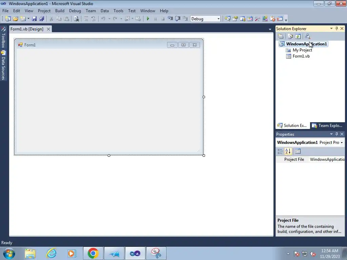The height and width of the screenshot is (260, 347).
Task: Open the active documents list dropdown arrow
Action: tap(270, 29)
